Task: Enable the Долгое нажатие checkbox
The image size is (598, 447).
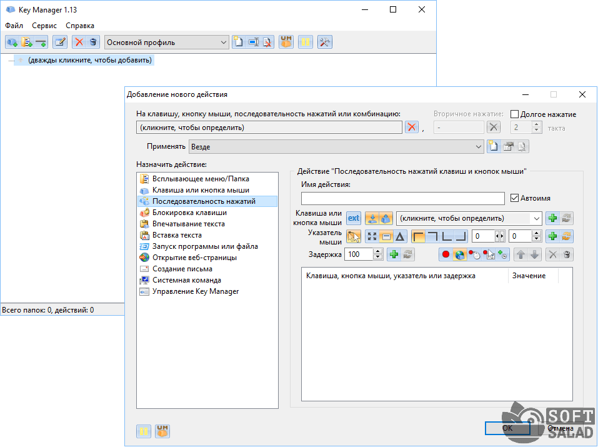Action: click(x=515, y=114)
